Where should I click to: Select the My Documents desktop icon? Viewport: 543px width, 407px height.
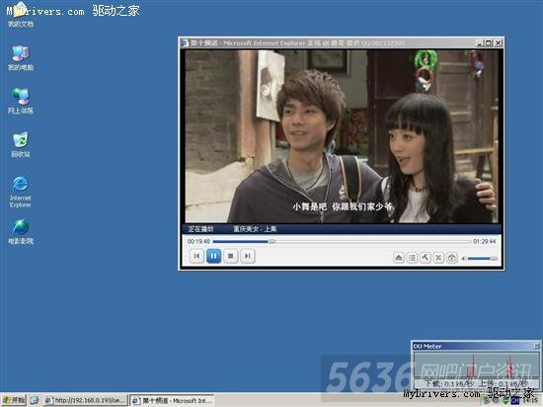pos(20,15)
